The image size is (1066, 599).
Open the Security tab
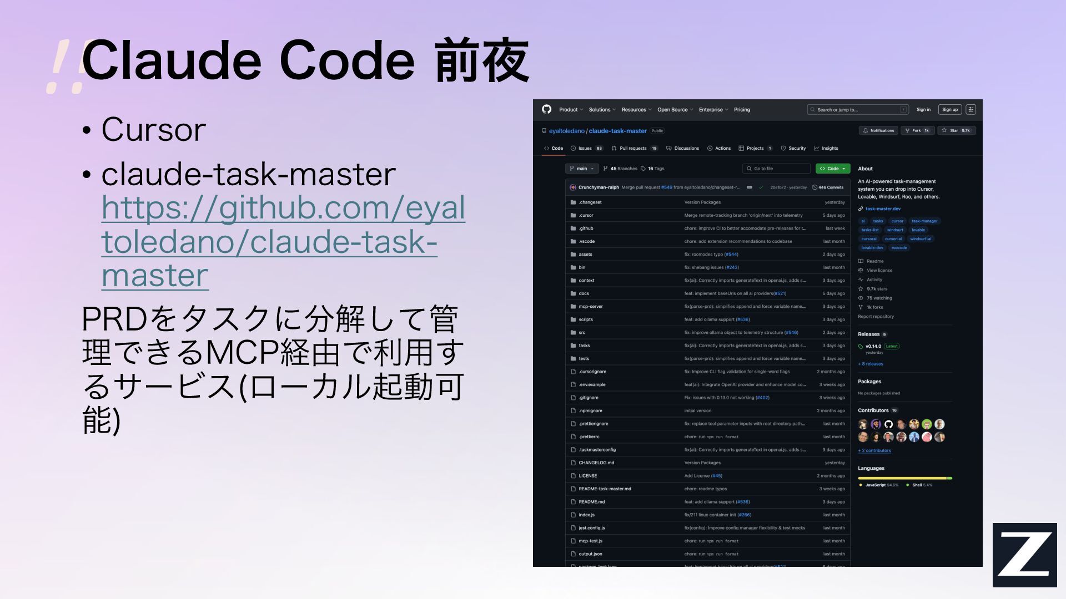pyautogui.click(x=793, y=149)
